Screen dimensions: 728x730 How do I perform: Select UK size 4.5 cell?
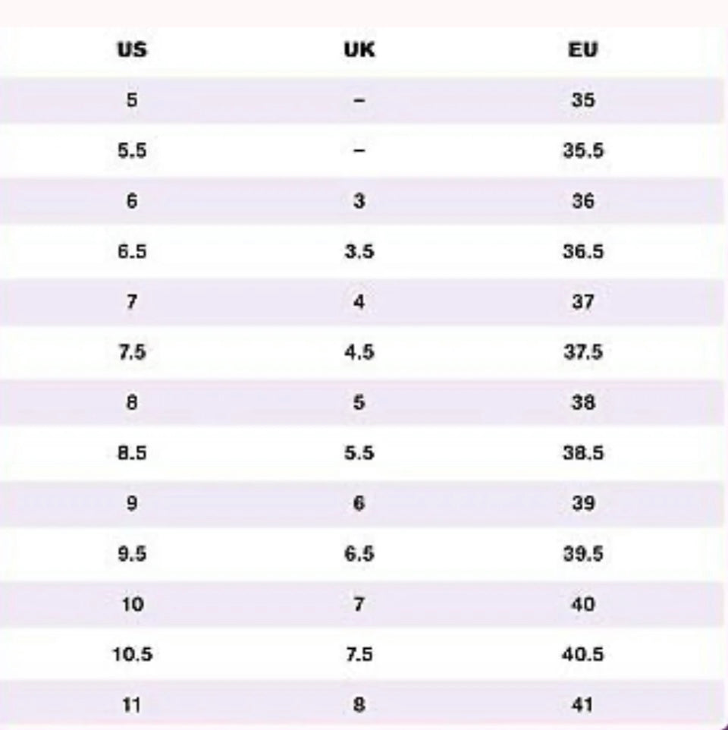coord(359,352)
